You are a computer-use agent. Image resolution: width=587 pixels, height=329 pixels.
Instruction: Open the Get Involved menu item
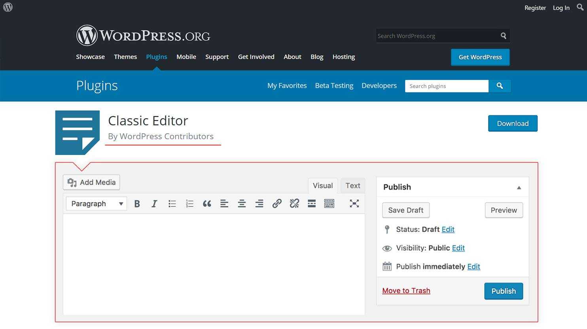256,57
